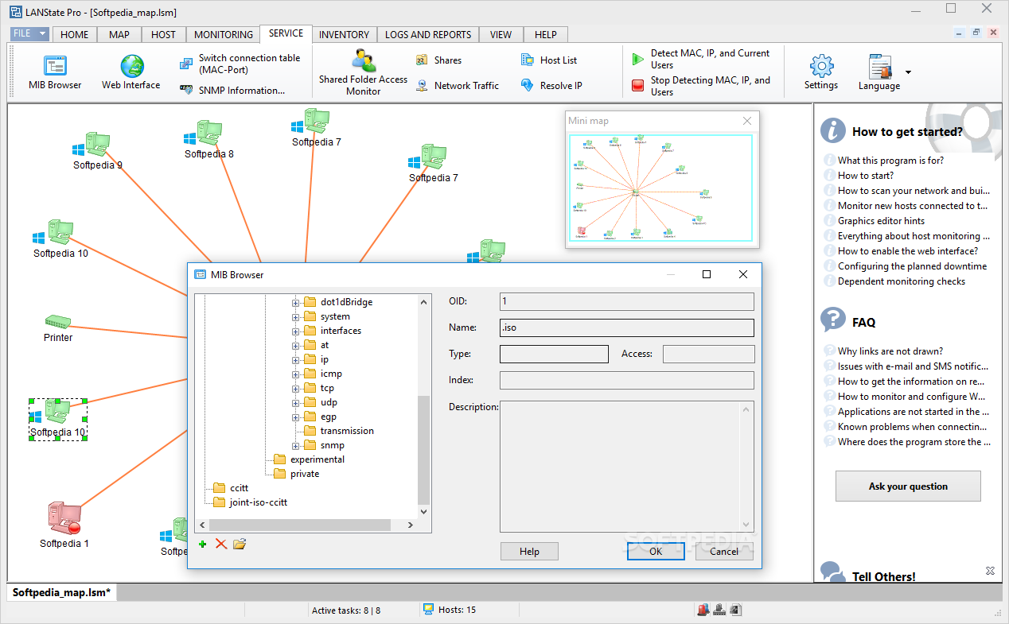The width and height of the screenshot is (1009, 624).
Task: Stop Detecting MAC, IP, and Users
Action: 700,86
